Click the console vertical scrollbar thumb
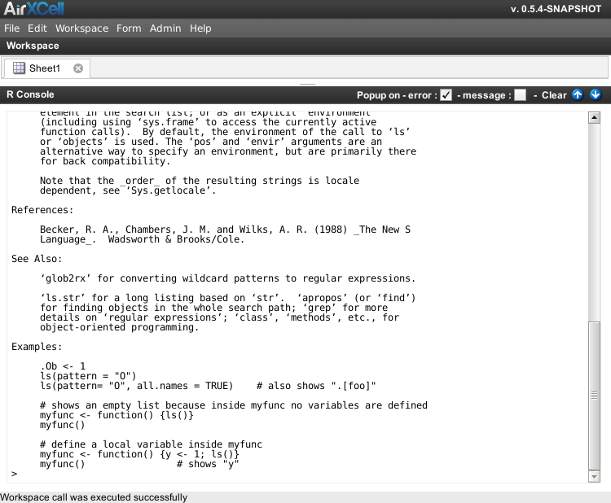 pyautogui.click(x=594, y=396)
